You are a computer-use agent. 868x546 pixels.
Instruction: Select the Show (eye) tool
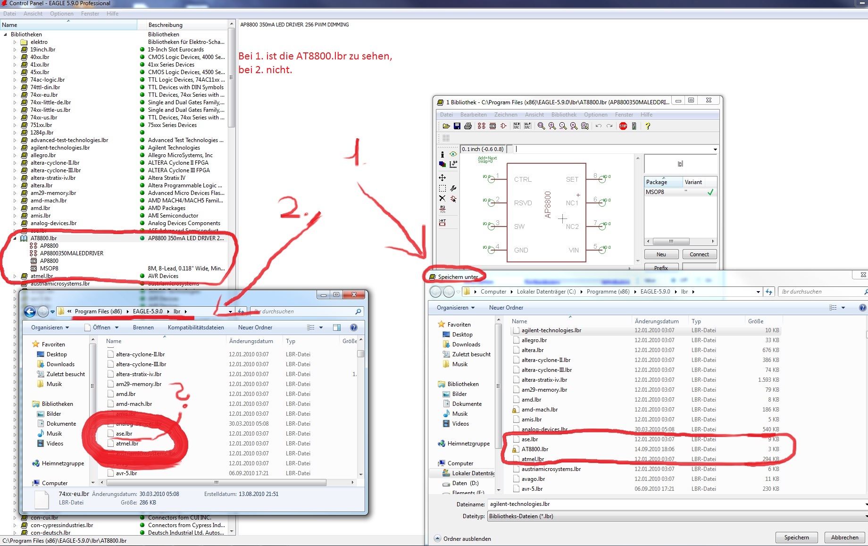453,154
